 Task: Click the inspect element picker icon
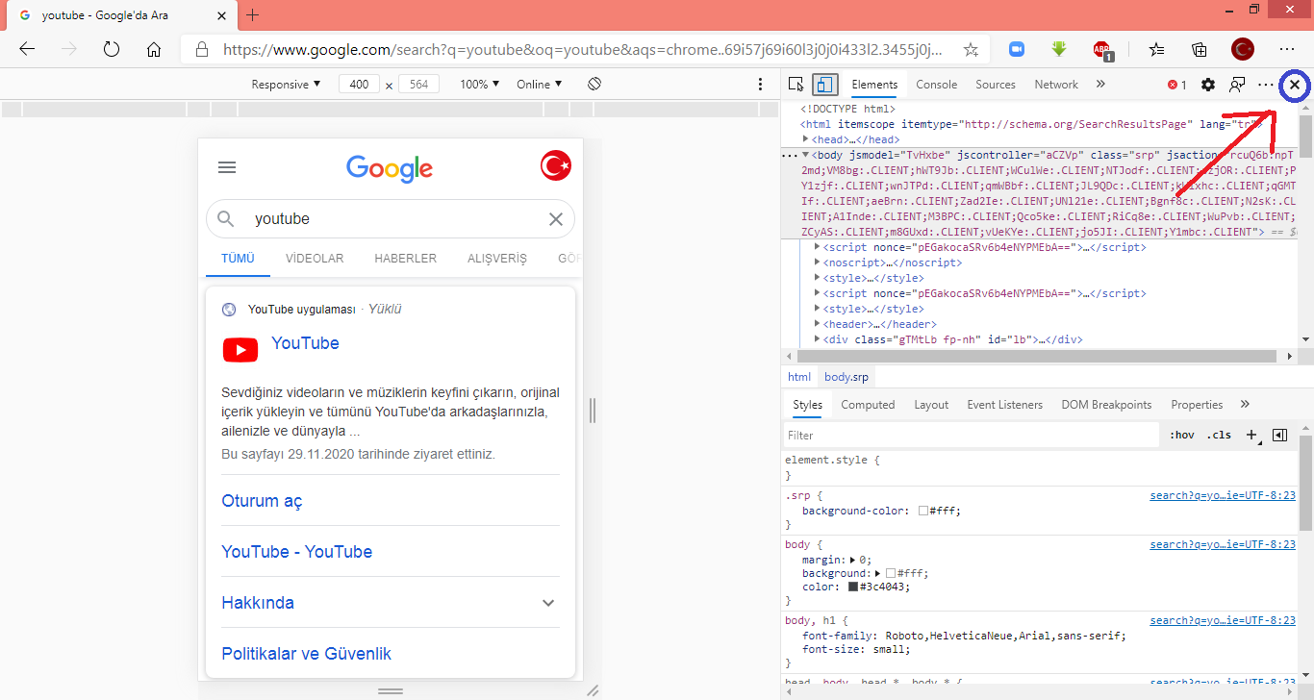pos(796,85)
